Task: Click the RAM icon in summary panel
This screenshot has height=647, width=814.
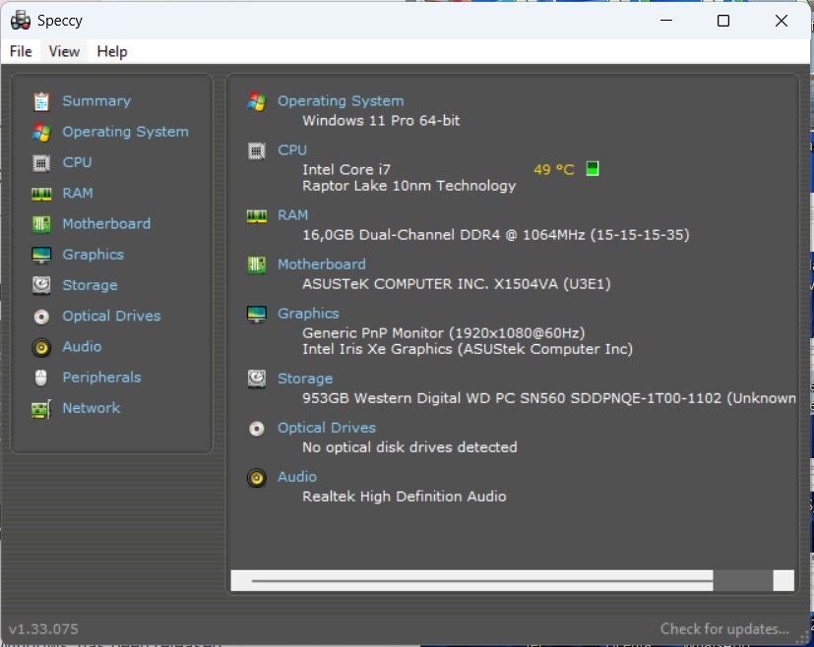Action: (x=257, y=215)
